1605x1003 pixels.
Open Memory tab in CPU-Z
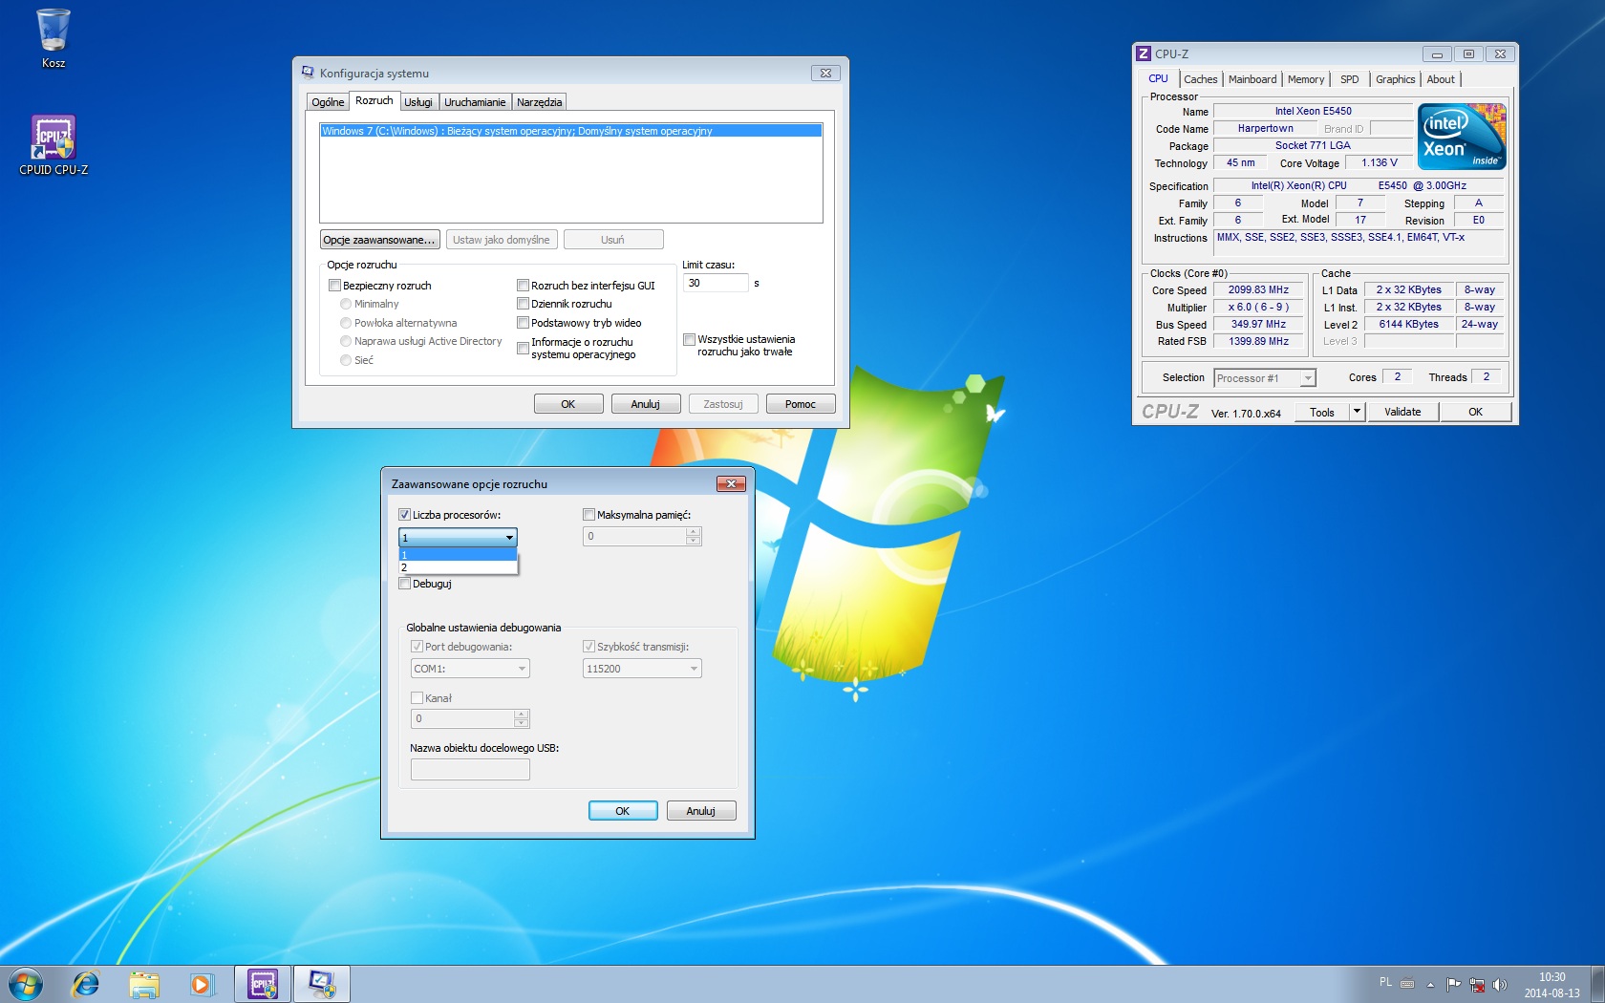coord(1306,79)
